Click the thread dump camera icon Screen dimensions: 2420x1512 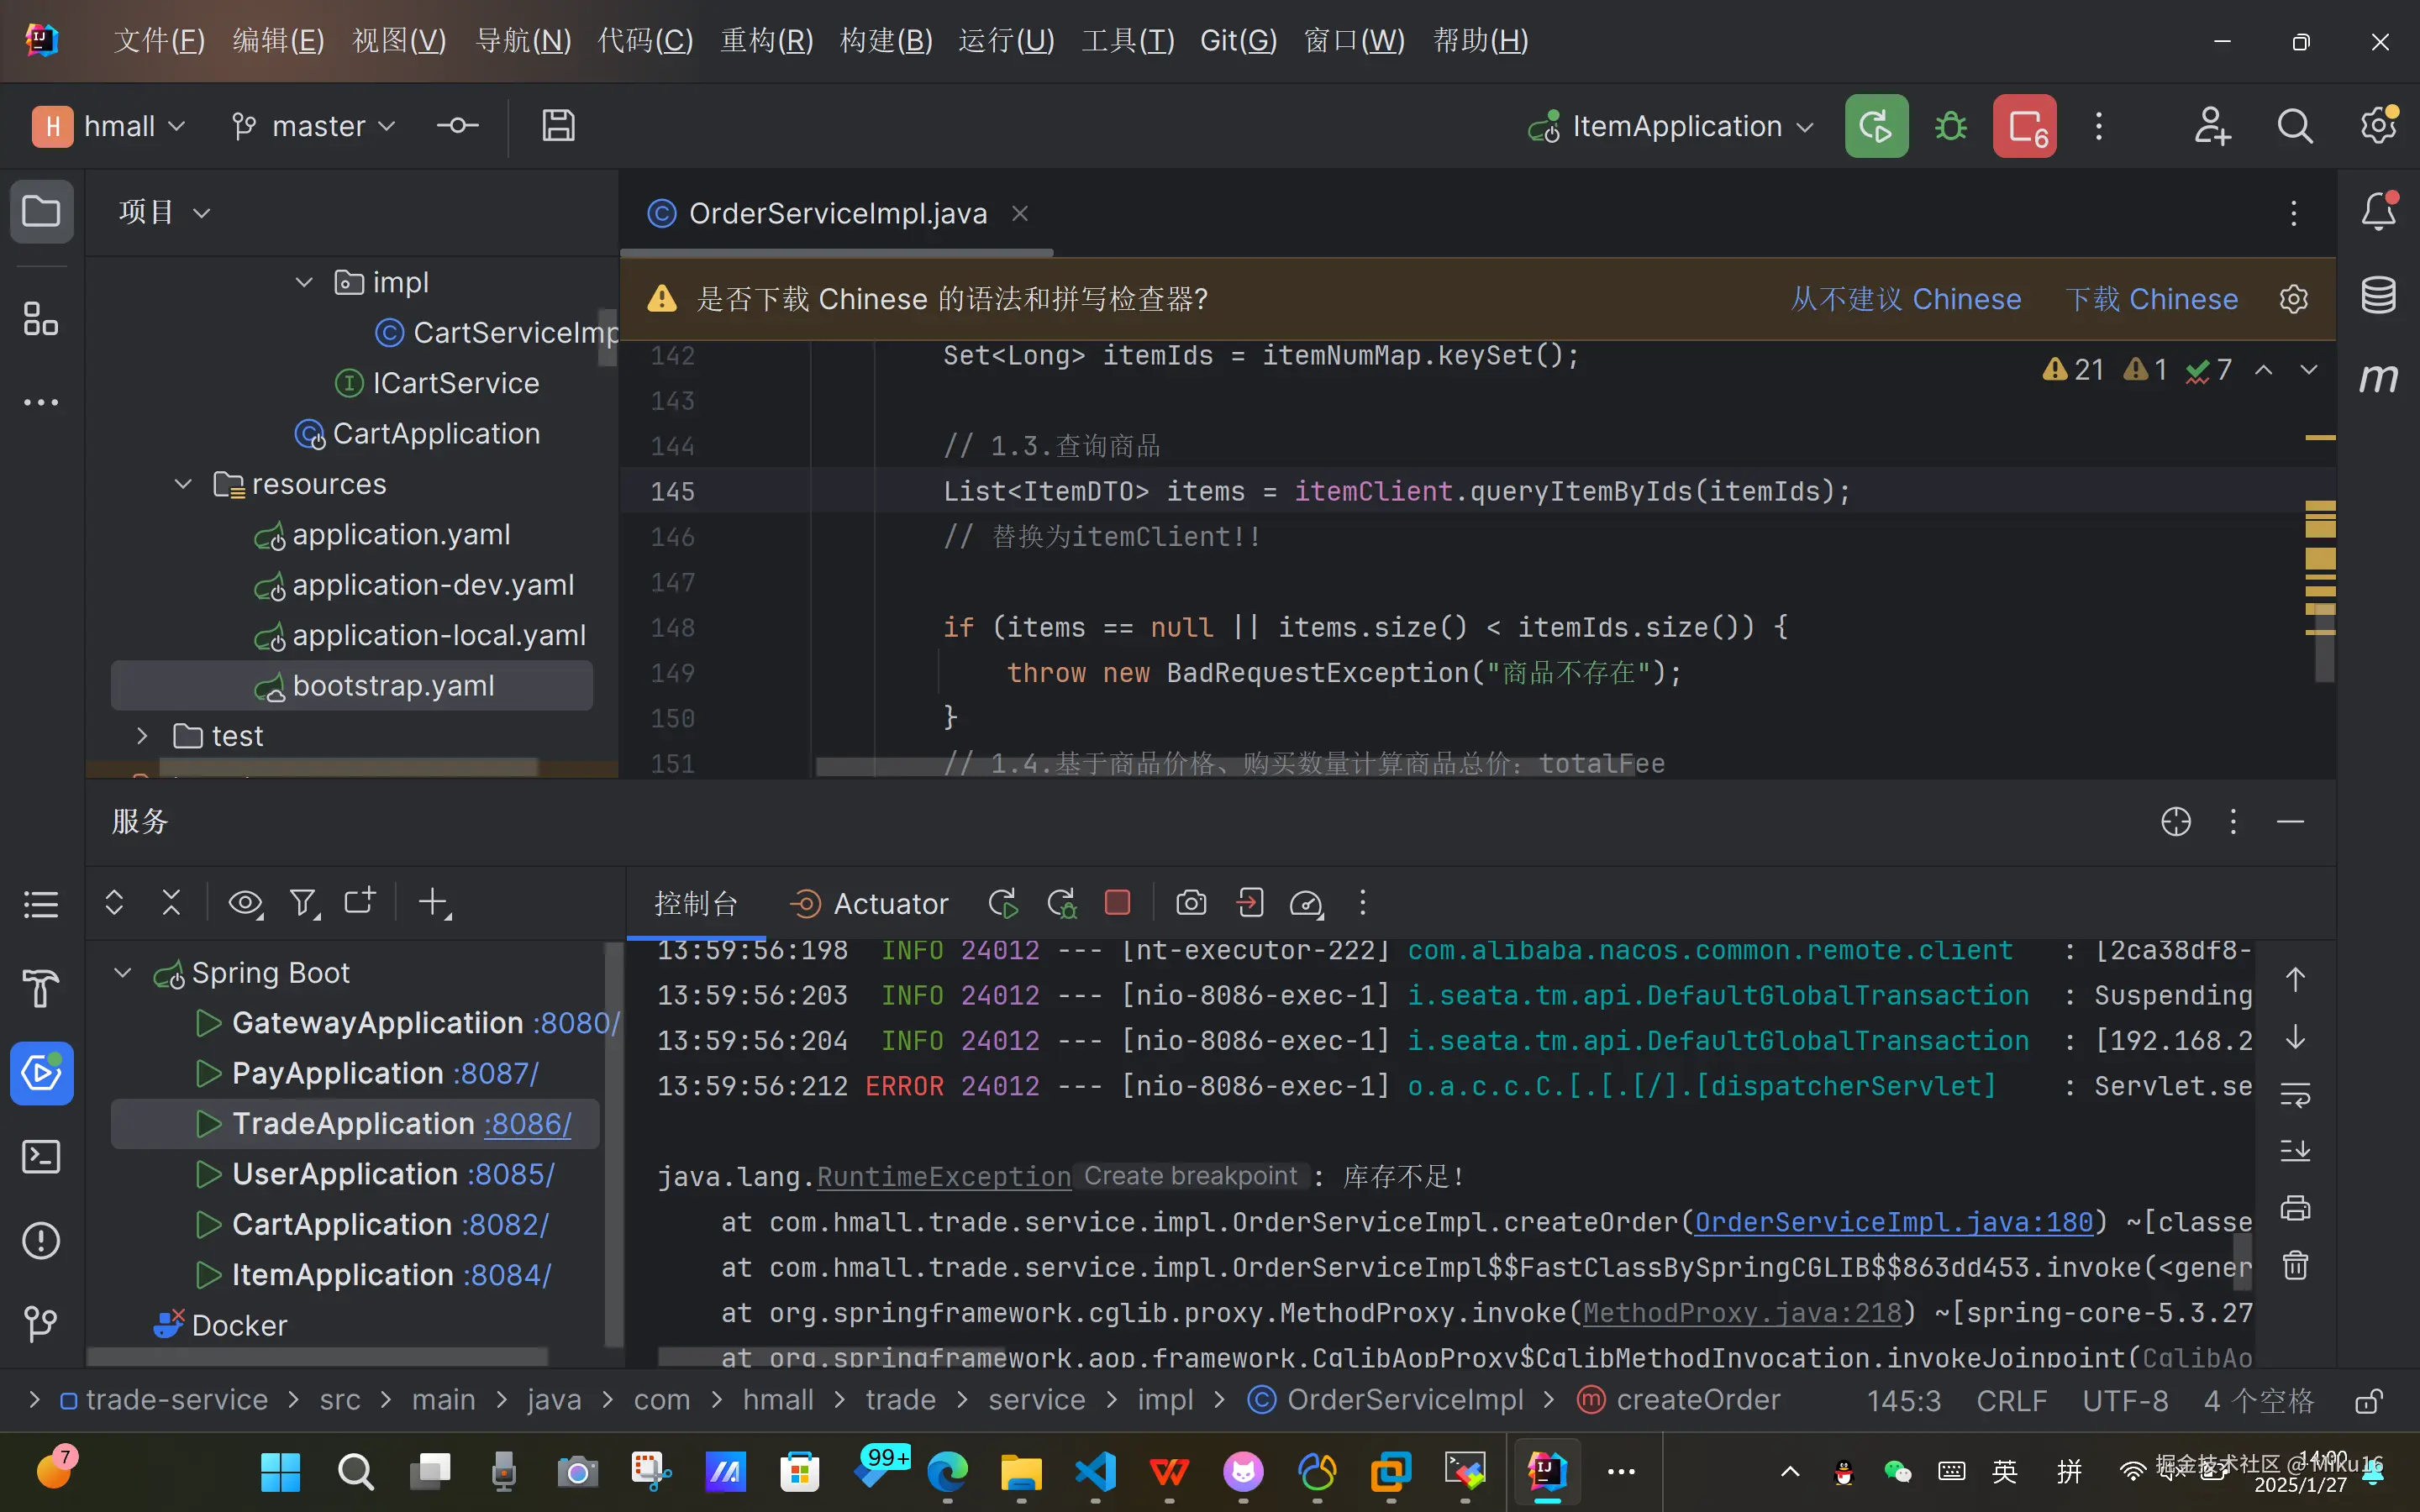pyautogui.click(x=1190, y=903)
